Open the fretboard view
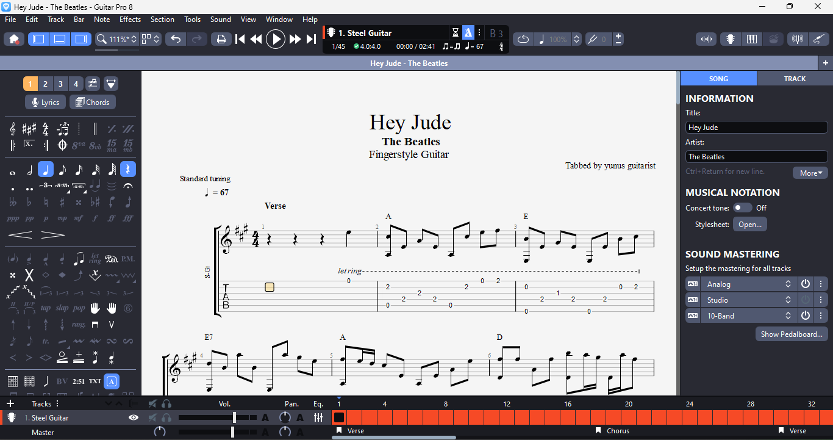Screen dimensions: 833x440 (x=730, y=39)
